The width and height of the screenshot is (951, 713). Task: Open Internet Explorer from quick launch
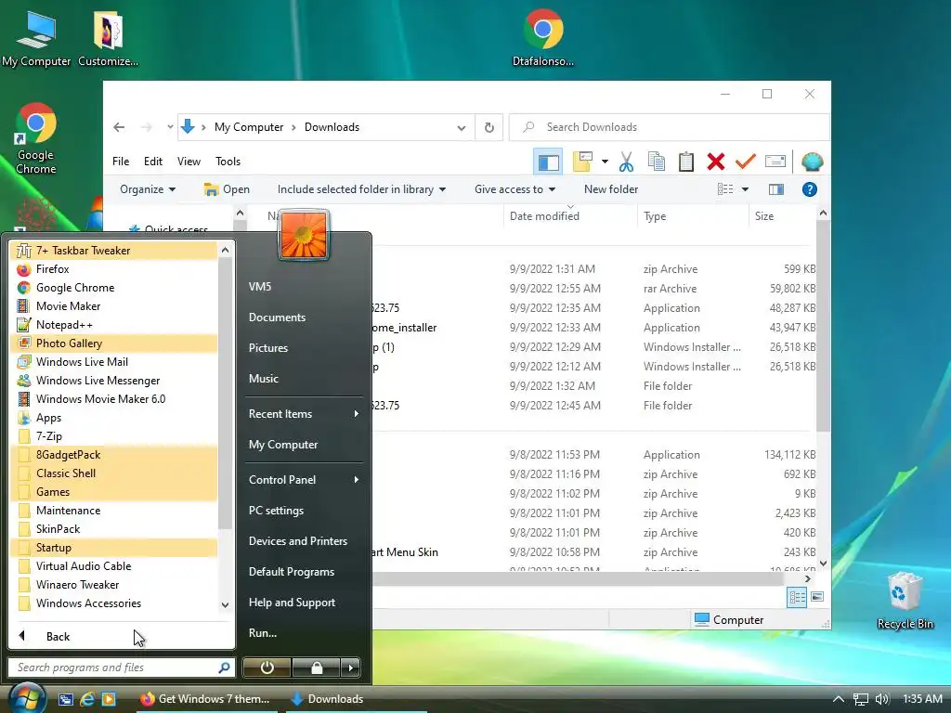coord(87,699)
